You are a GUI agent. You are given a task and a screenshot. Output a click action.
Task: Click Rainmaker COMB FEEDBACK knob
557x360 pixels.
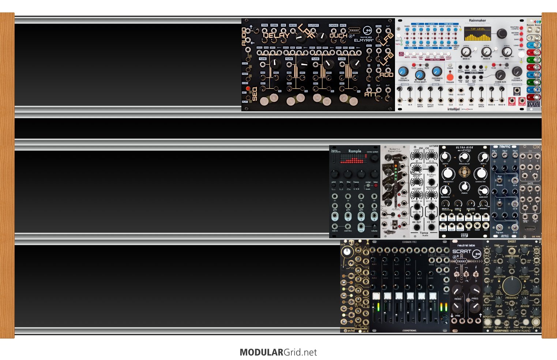point(517,71)
